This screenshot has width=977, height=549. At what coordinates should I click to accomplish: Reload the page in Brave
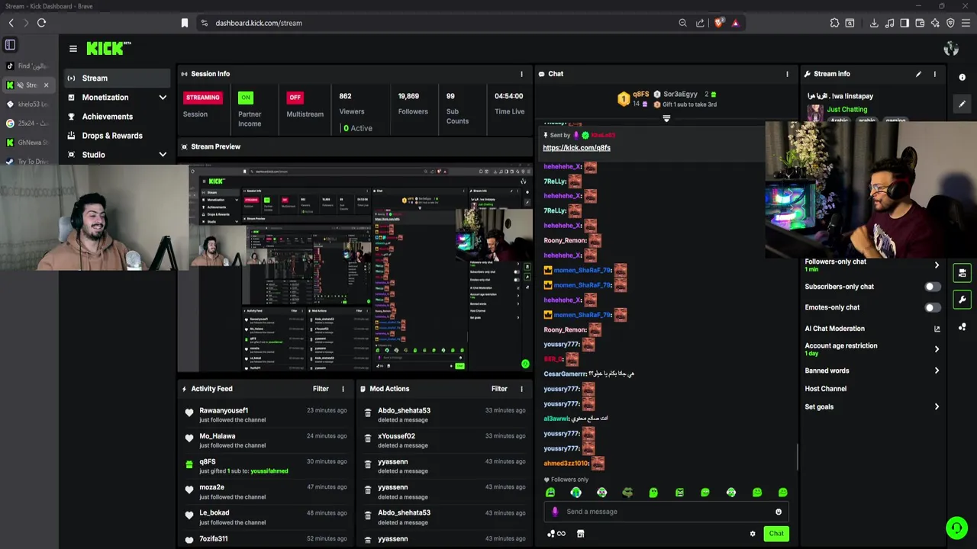(41, 23)
